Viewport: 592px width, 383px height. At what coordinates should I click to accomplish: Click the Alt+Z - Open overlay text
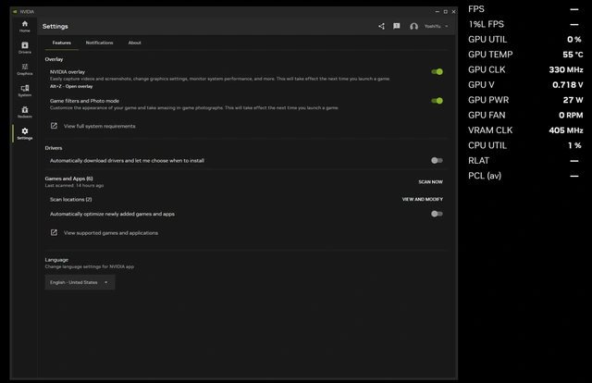tap(71, 86)
